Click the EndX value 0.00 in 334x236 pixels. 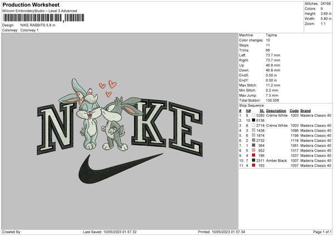pos(272,75)
